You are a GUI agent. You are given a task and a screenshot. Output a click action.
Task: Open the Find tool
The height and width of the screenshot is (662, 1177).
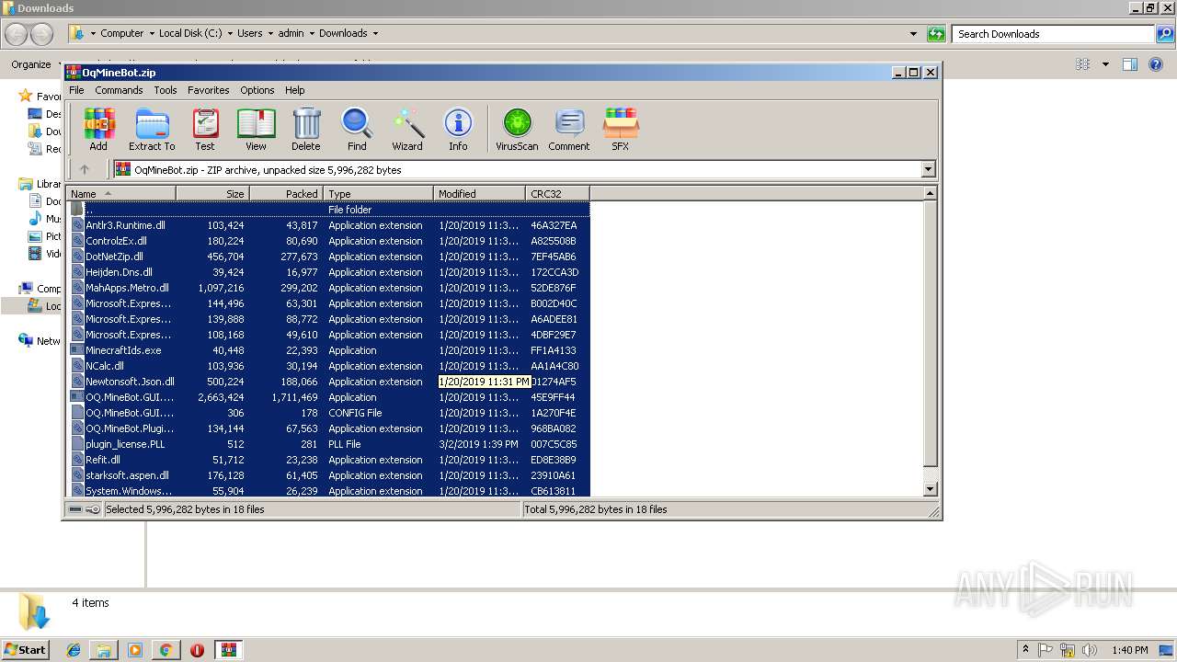pyautogui.click(x=357, y=129)
